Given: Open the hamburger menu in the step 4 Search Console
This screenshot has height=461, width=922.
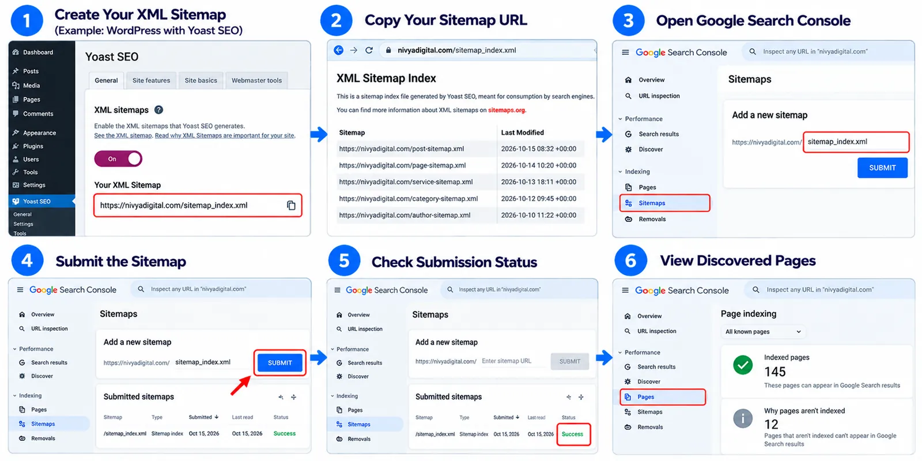Looking at the screenshot, I should click(20, 290).
